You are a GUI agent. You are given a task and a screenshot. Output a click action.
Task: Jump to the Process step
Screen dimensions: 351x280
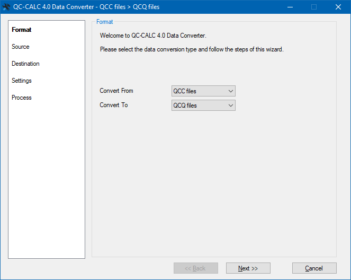22,98
